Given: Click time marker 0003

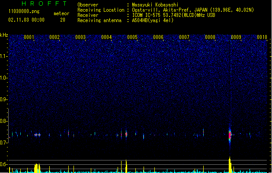Looking at the screenshot, I should (x=80, y=37).
